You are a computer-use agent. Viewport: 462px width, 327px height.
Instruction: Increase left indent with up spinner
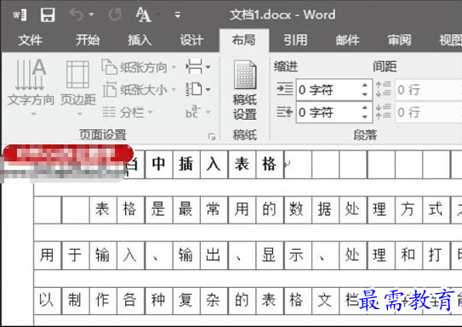pos(365,86)
